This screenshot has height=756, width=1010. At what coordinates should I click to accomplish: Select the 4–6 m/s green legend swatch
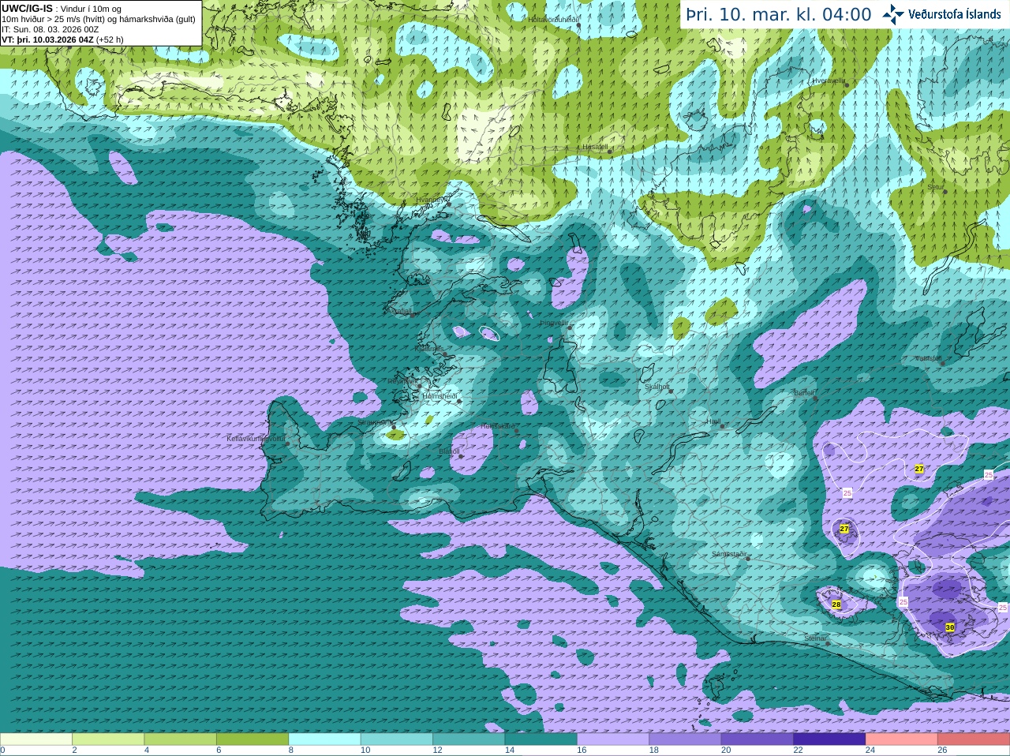click(180, 739)
